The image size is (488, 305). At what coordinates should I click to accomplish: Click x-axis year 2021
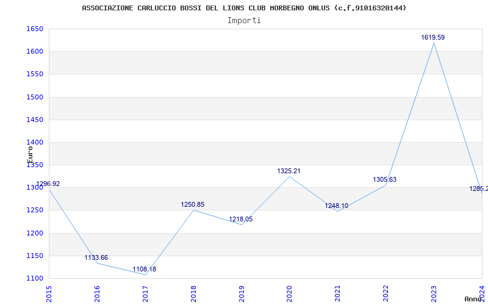point(338,293)
